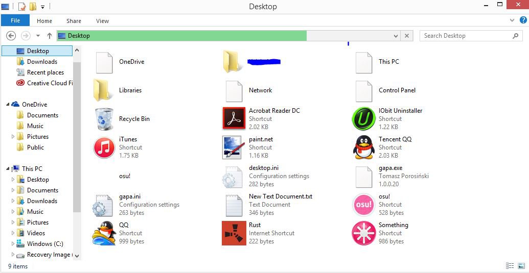The height and width of the screenshot is (273, 529).
Task: Open the IObit Uninstaller green icon
Action: click(x=364, y=119)
